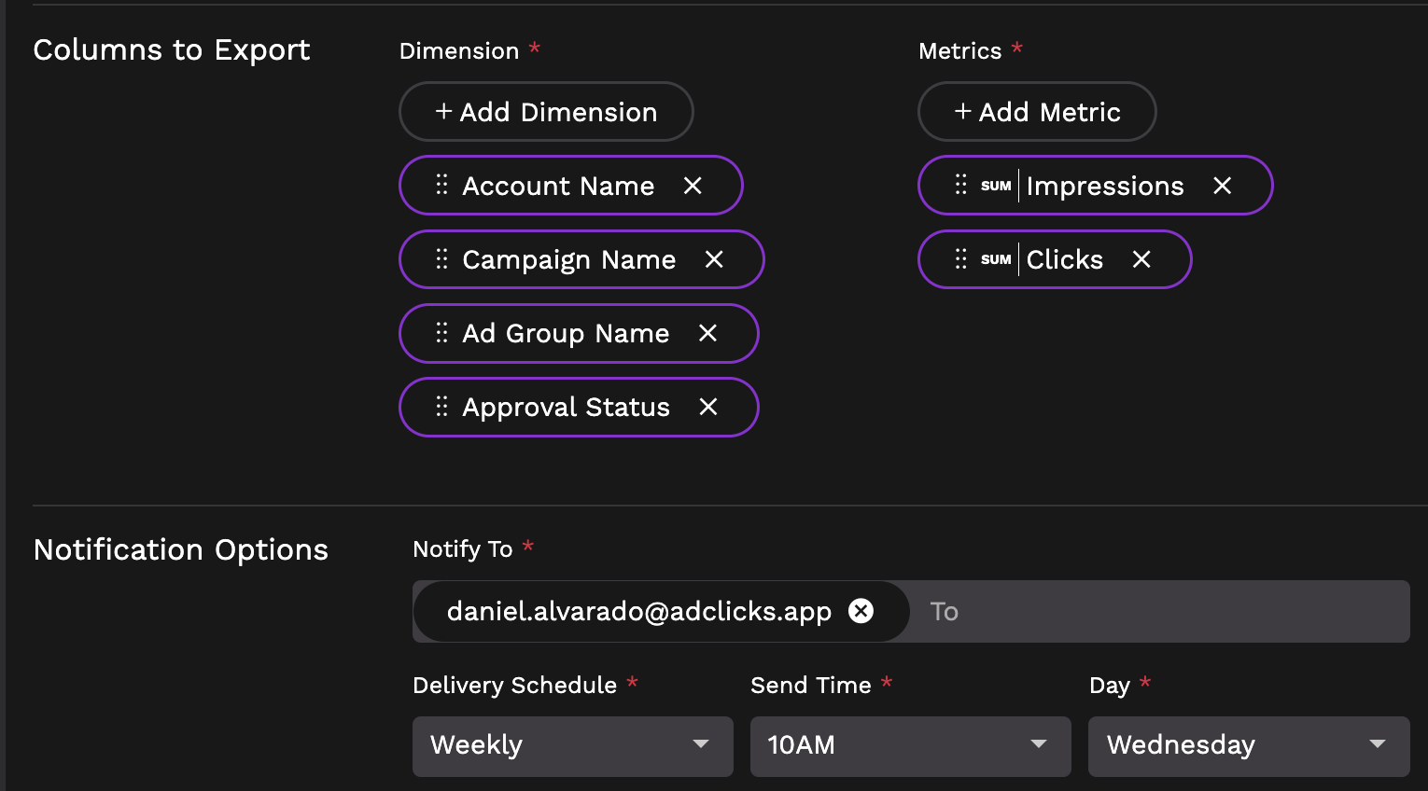Viewport: 1428px width, 791px height.
Task: Click the Add Dimension button
Action: coord(546,112)
